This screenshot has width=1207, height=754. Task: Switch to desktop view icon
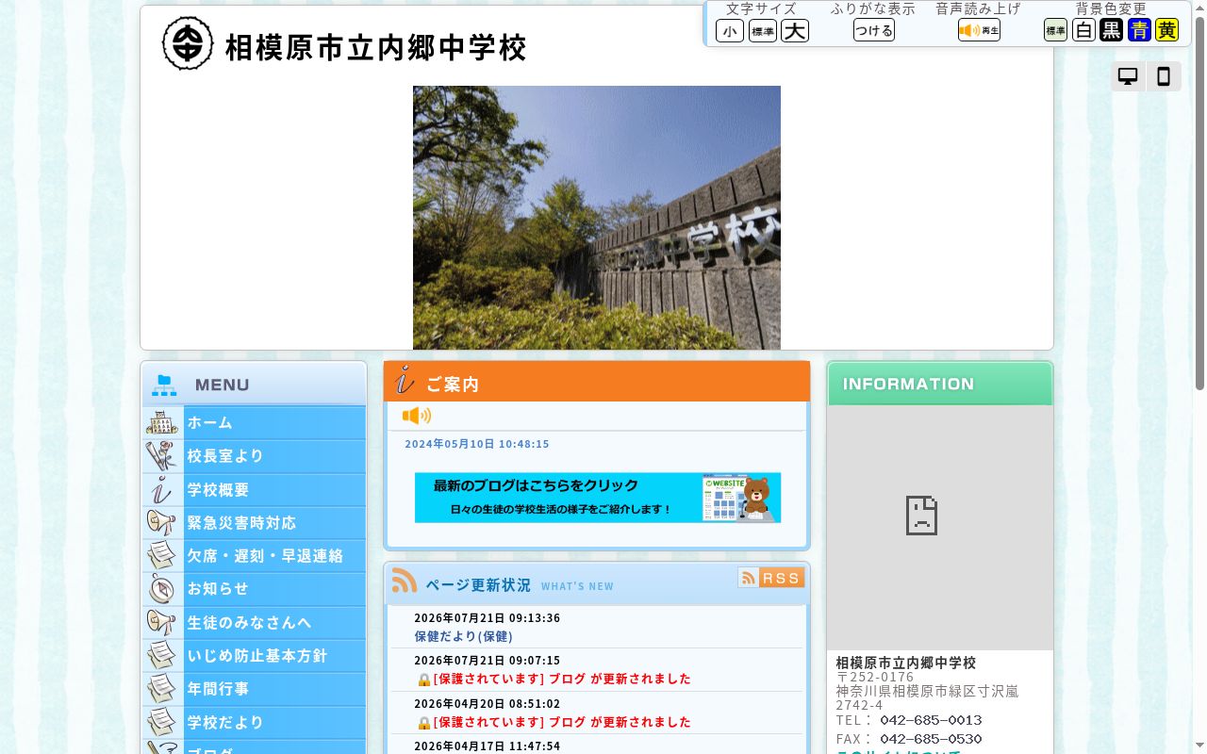(x=1128, y=76)
